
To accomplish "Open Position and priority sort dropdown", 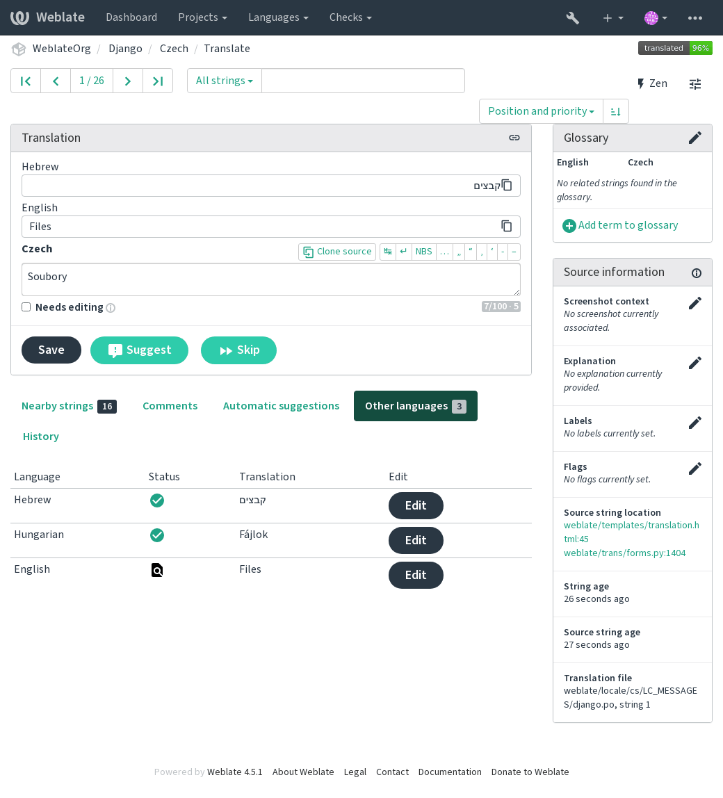I will pyautogui.click(x=542, y=111).
